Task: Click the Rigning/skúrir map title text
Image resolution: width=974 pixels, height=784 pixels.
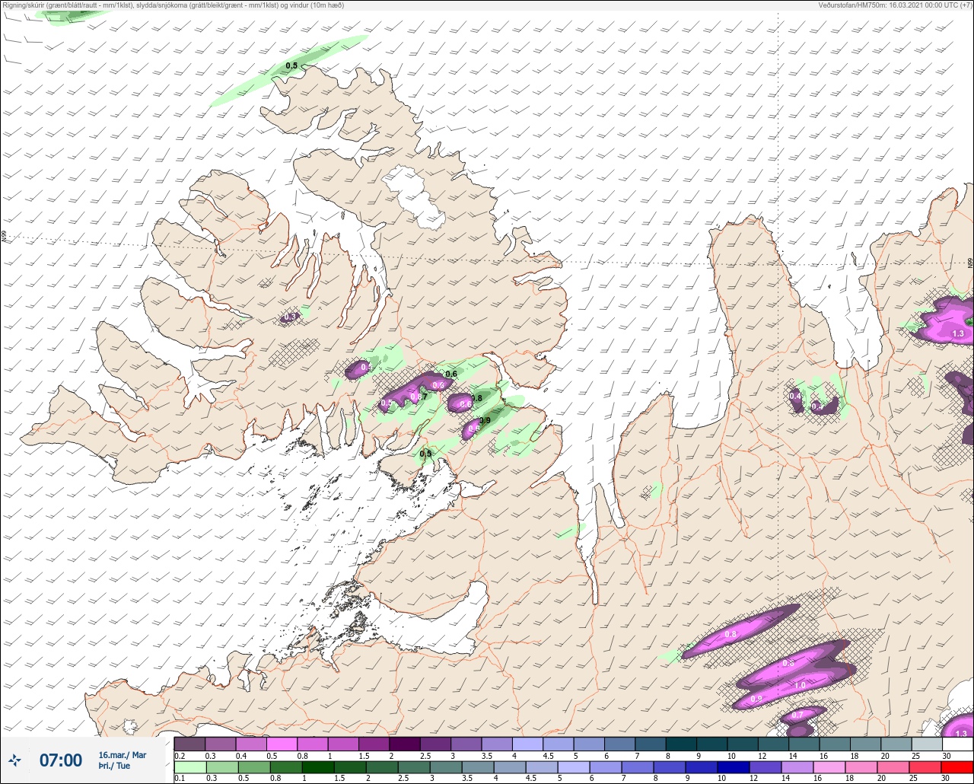Action: 173,5
